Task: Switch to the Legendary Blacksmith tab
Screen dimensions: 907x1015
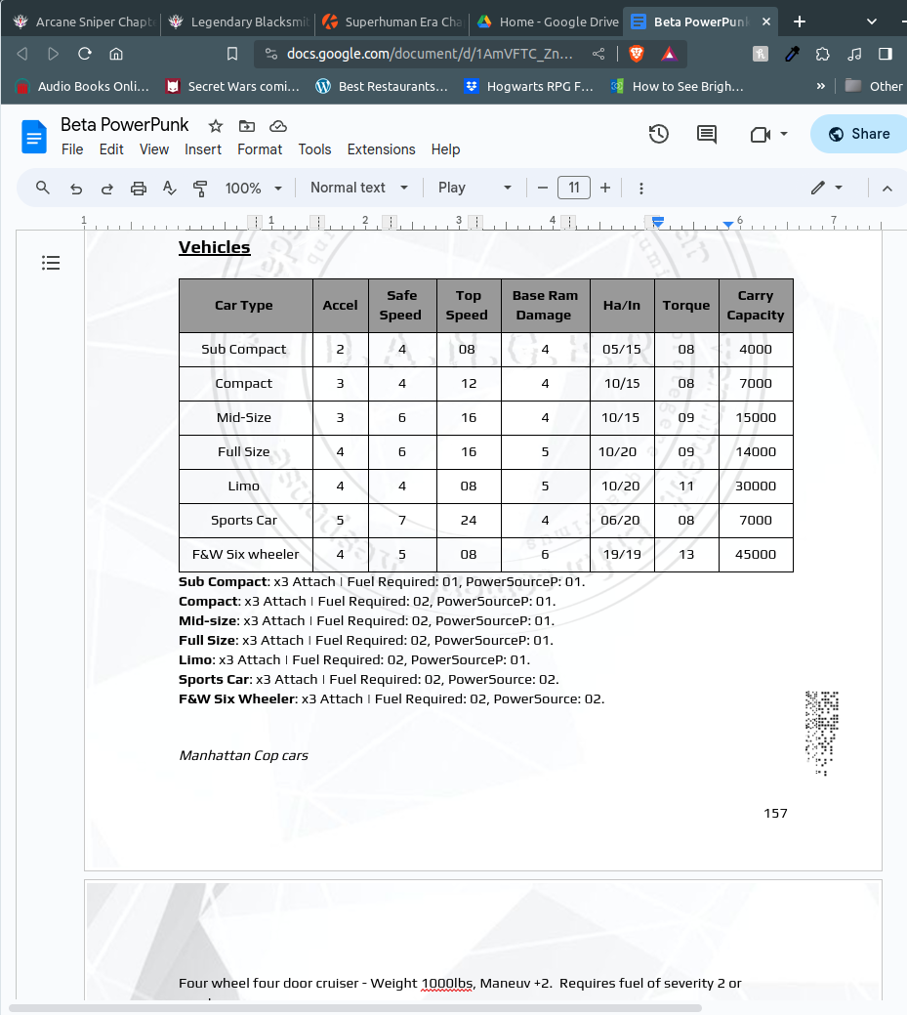Action: click(238, 21)
